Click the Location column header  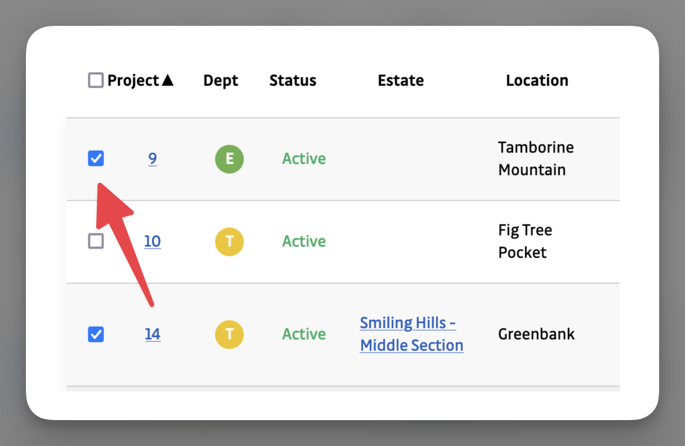tap(537, 80)
